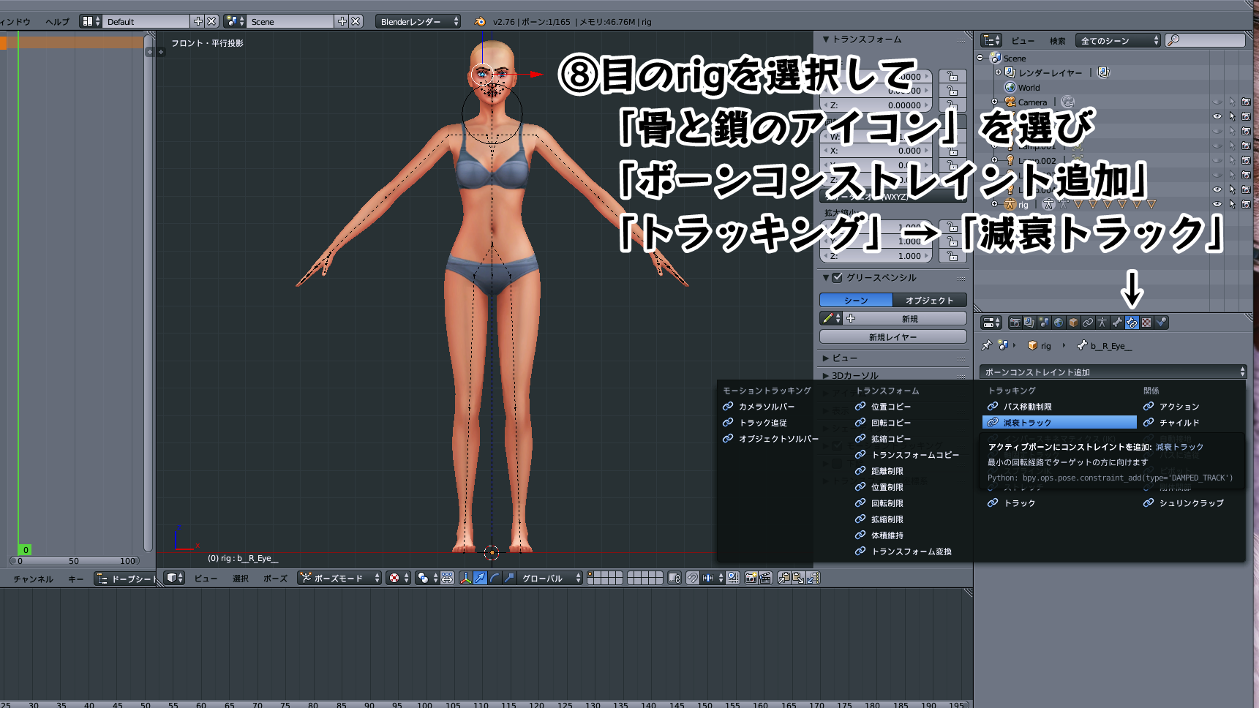Open the Bone properties tab
Viewport: 1259px width, 708px height.
click(1117, 323)
